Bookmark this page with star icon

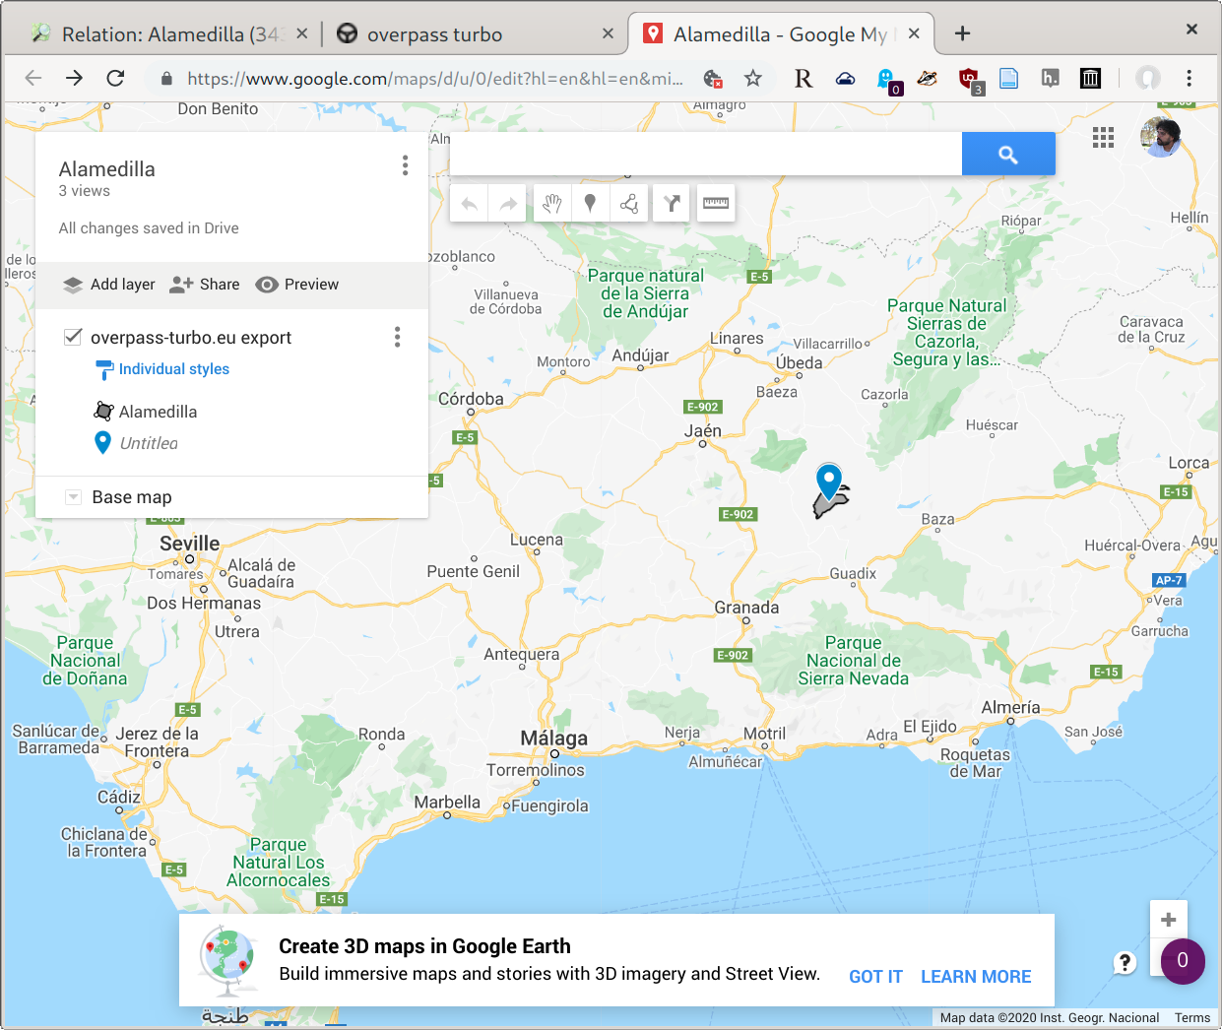(x=753, y=78)
